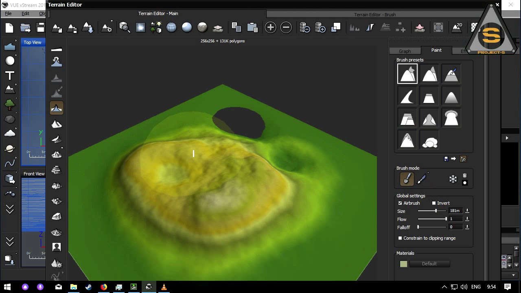Viewport: 521px width, 293px height.
Task: Click the cloud tool in VUE sidebar
Action: coord(10,133)
